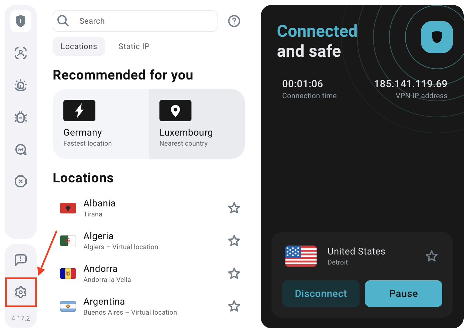Open the Search magnifier icon in sidebar

coord(21,149)
